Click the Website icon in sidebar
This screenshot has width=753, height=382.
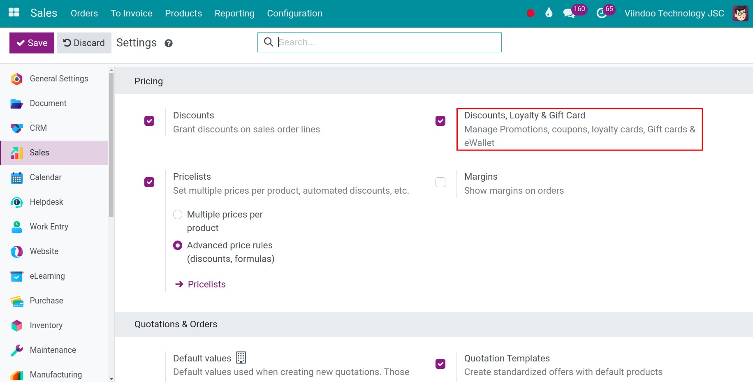(16, 252)
